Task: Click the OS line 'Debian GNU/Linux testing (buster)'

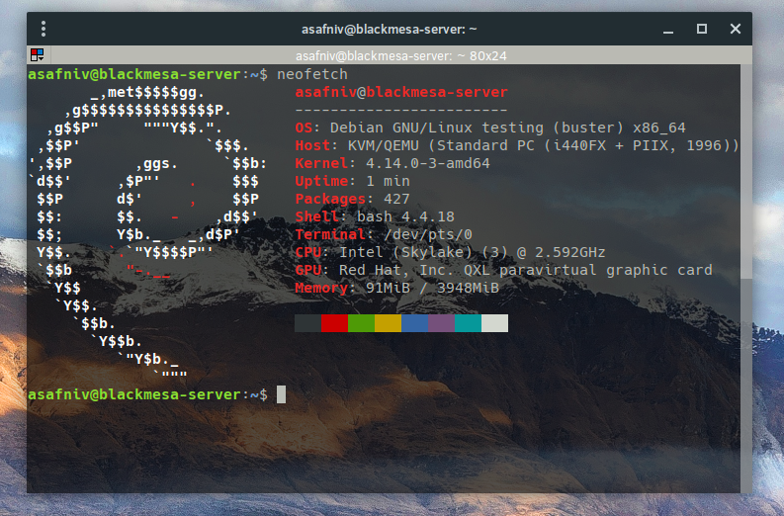Action: click(477, 128)
